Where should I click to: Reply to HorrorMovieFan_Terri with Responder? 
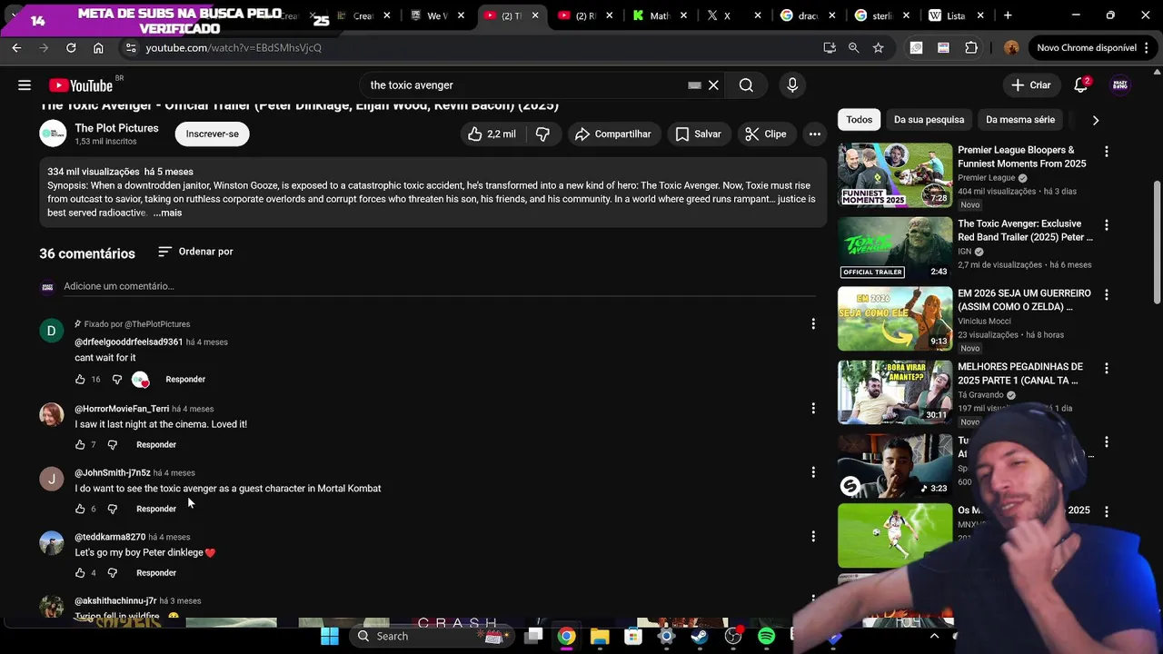click(x=156, y=444)
